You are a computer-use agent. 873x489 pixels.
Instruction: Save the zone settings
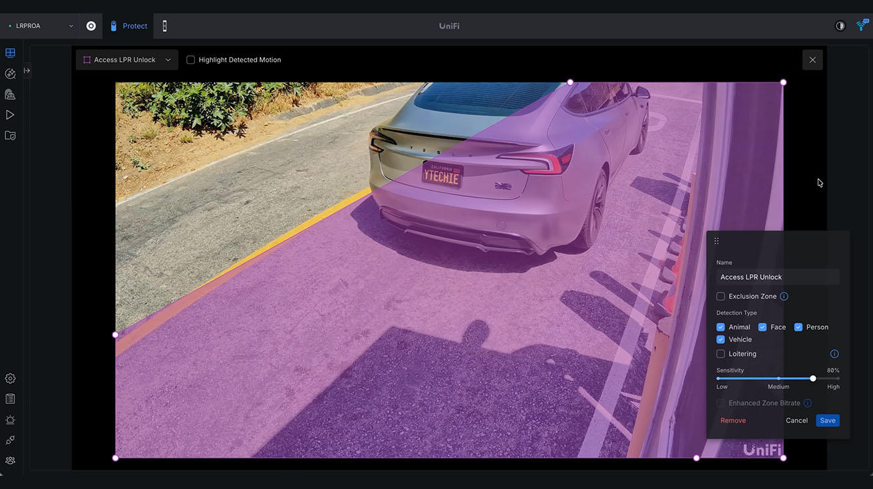pyautogui.click(x=828, y=420)
